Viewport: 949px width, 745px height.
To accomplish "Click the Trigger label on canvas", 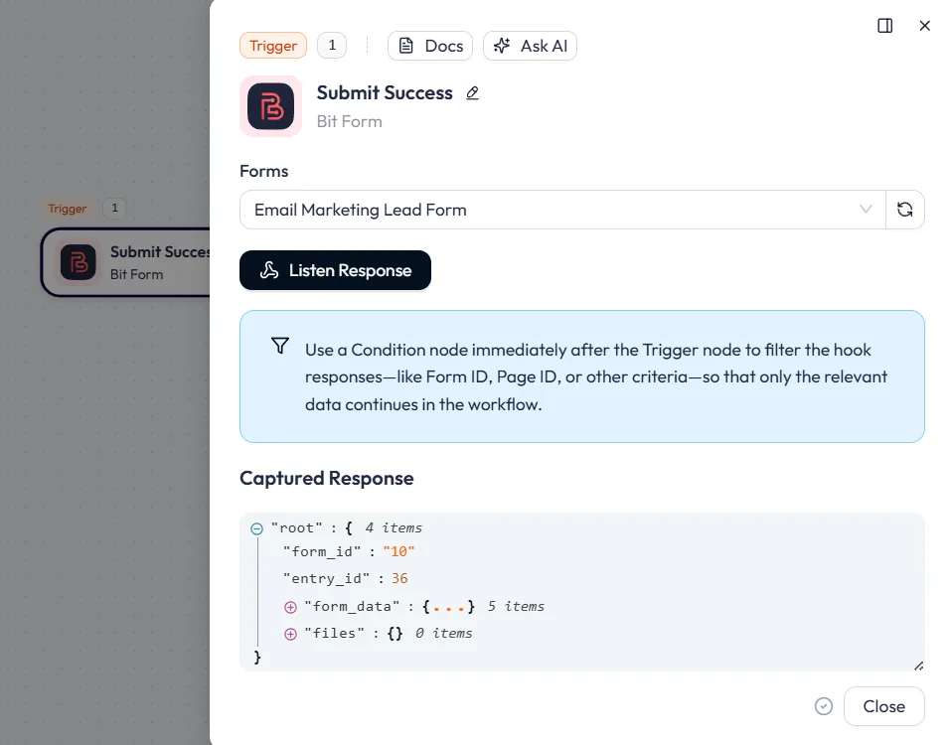I will tap(68, 209).
